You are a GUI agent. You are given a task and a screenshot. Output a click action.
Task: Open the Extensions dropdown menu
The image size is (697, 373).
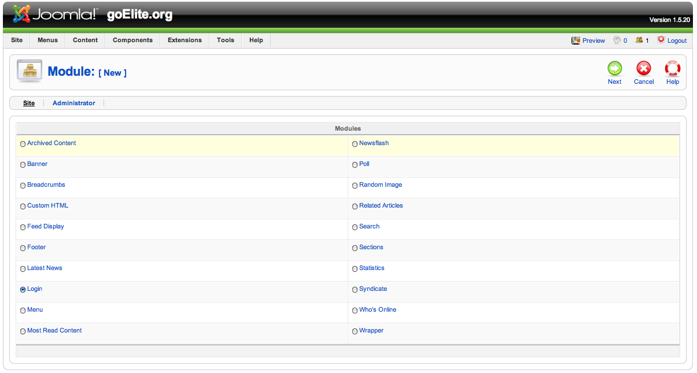185,40
